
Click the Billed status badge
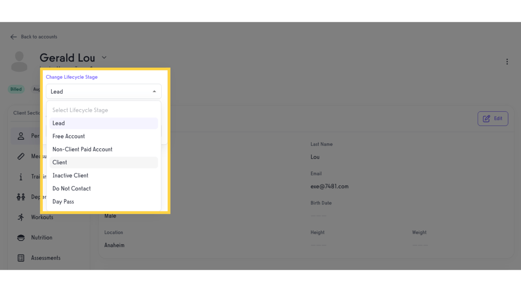tap(16, 89)
